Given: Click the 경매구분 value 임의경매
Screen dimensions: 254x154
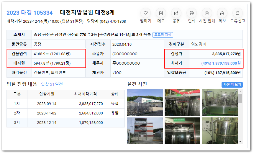Looking at the screenshot, I should tap(199, 44).
